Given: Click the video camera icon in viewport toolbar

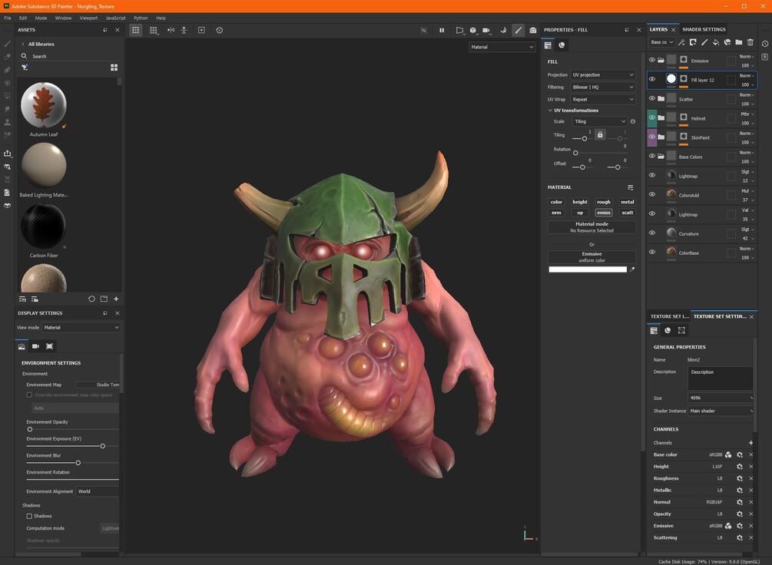Looking at the screenshot, I should click(x=486, y=30).
